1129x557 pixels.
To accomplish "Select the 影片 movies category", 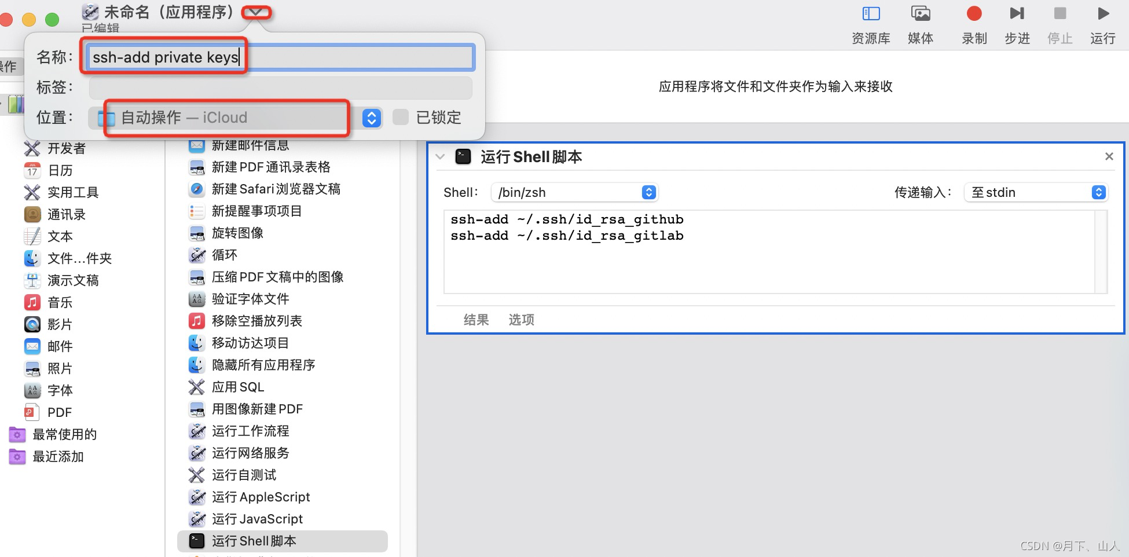I will click(60, 324).
